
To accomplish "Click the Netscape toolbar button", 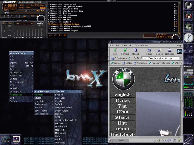I will click(x=170, y=52).
